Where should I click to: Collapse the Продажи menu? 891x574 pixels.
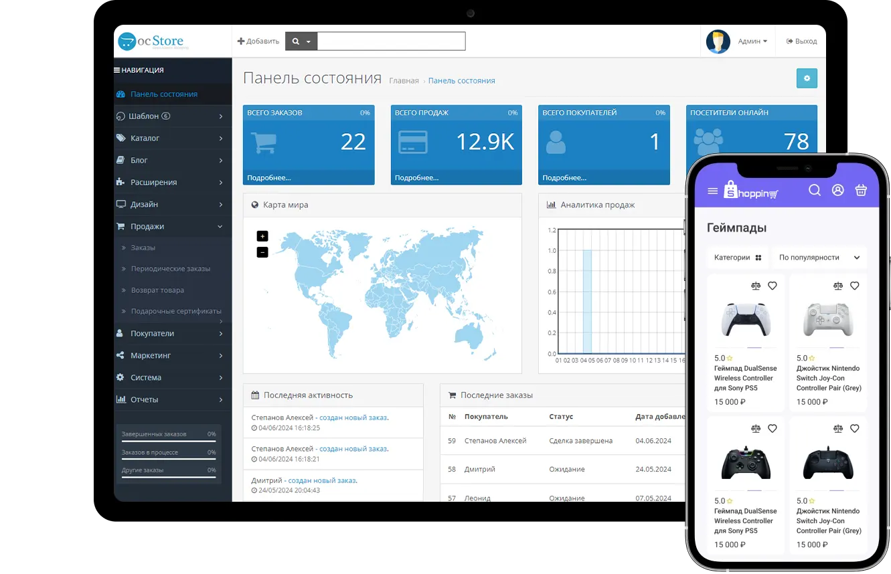(x=173, y=227)
